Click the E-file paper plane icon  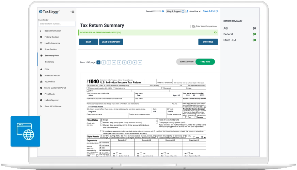click(x=41, y=69)
